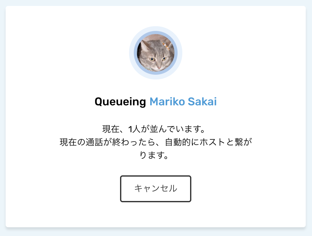Click the bold number 1 in the queue message

click(130, 129)
